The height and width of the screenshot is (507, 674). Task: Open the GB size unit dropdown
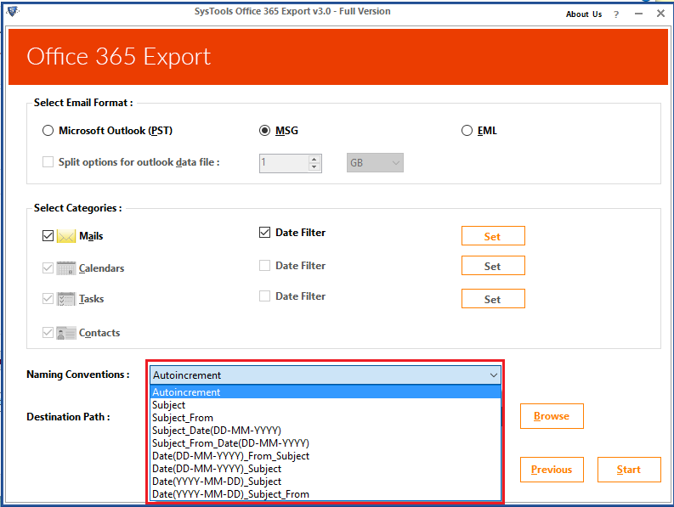pyautogui.click(x=375, y=163)
